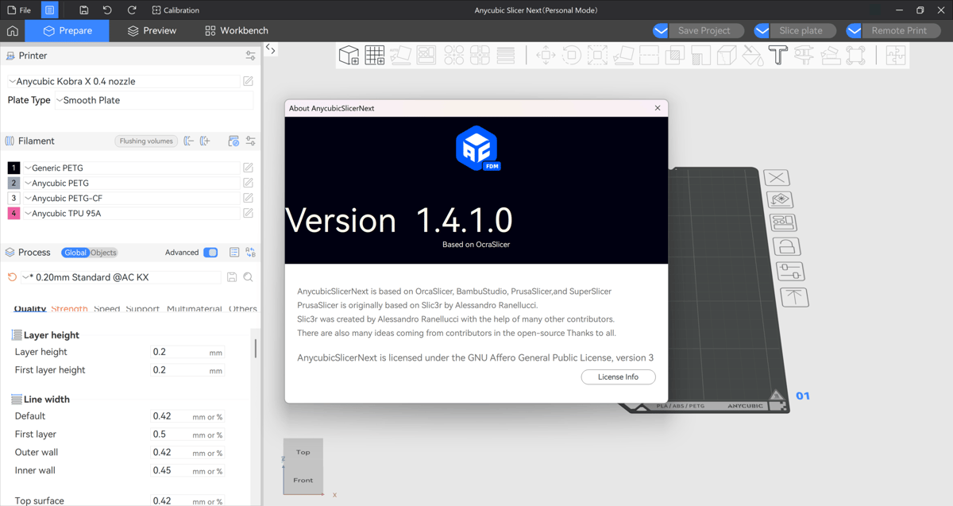Select the Global process mode
The width and height of the screenshot is (953, 506).
click(75, 253)
